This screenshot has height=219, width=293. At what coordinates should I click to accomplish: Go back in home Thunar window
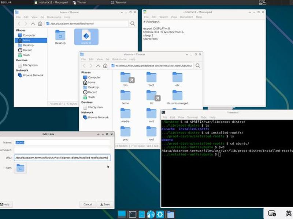(19, 24)
